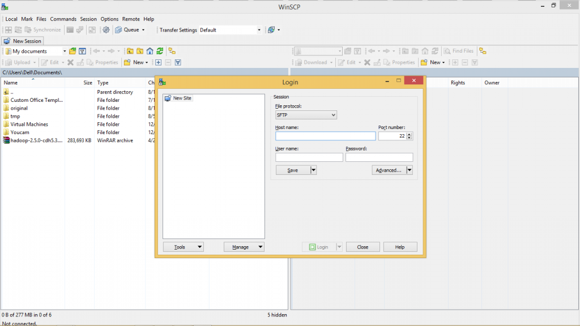Open the Mark menu
Screen dimensions: 580x326
coord(27,19)
